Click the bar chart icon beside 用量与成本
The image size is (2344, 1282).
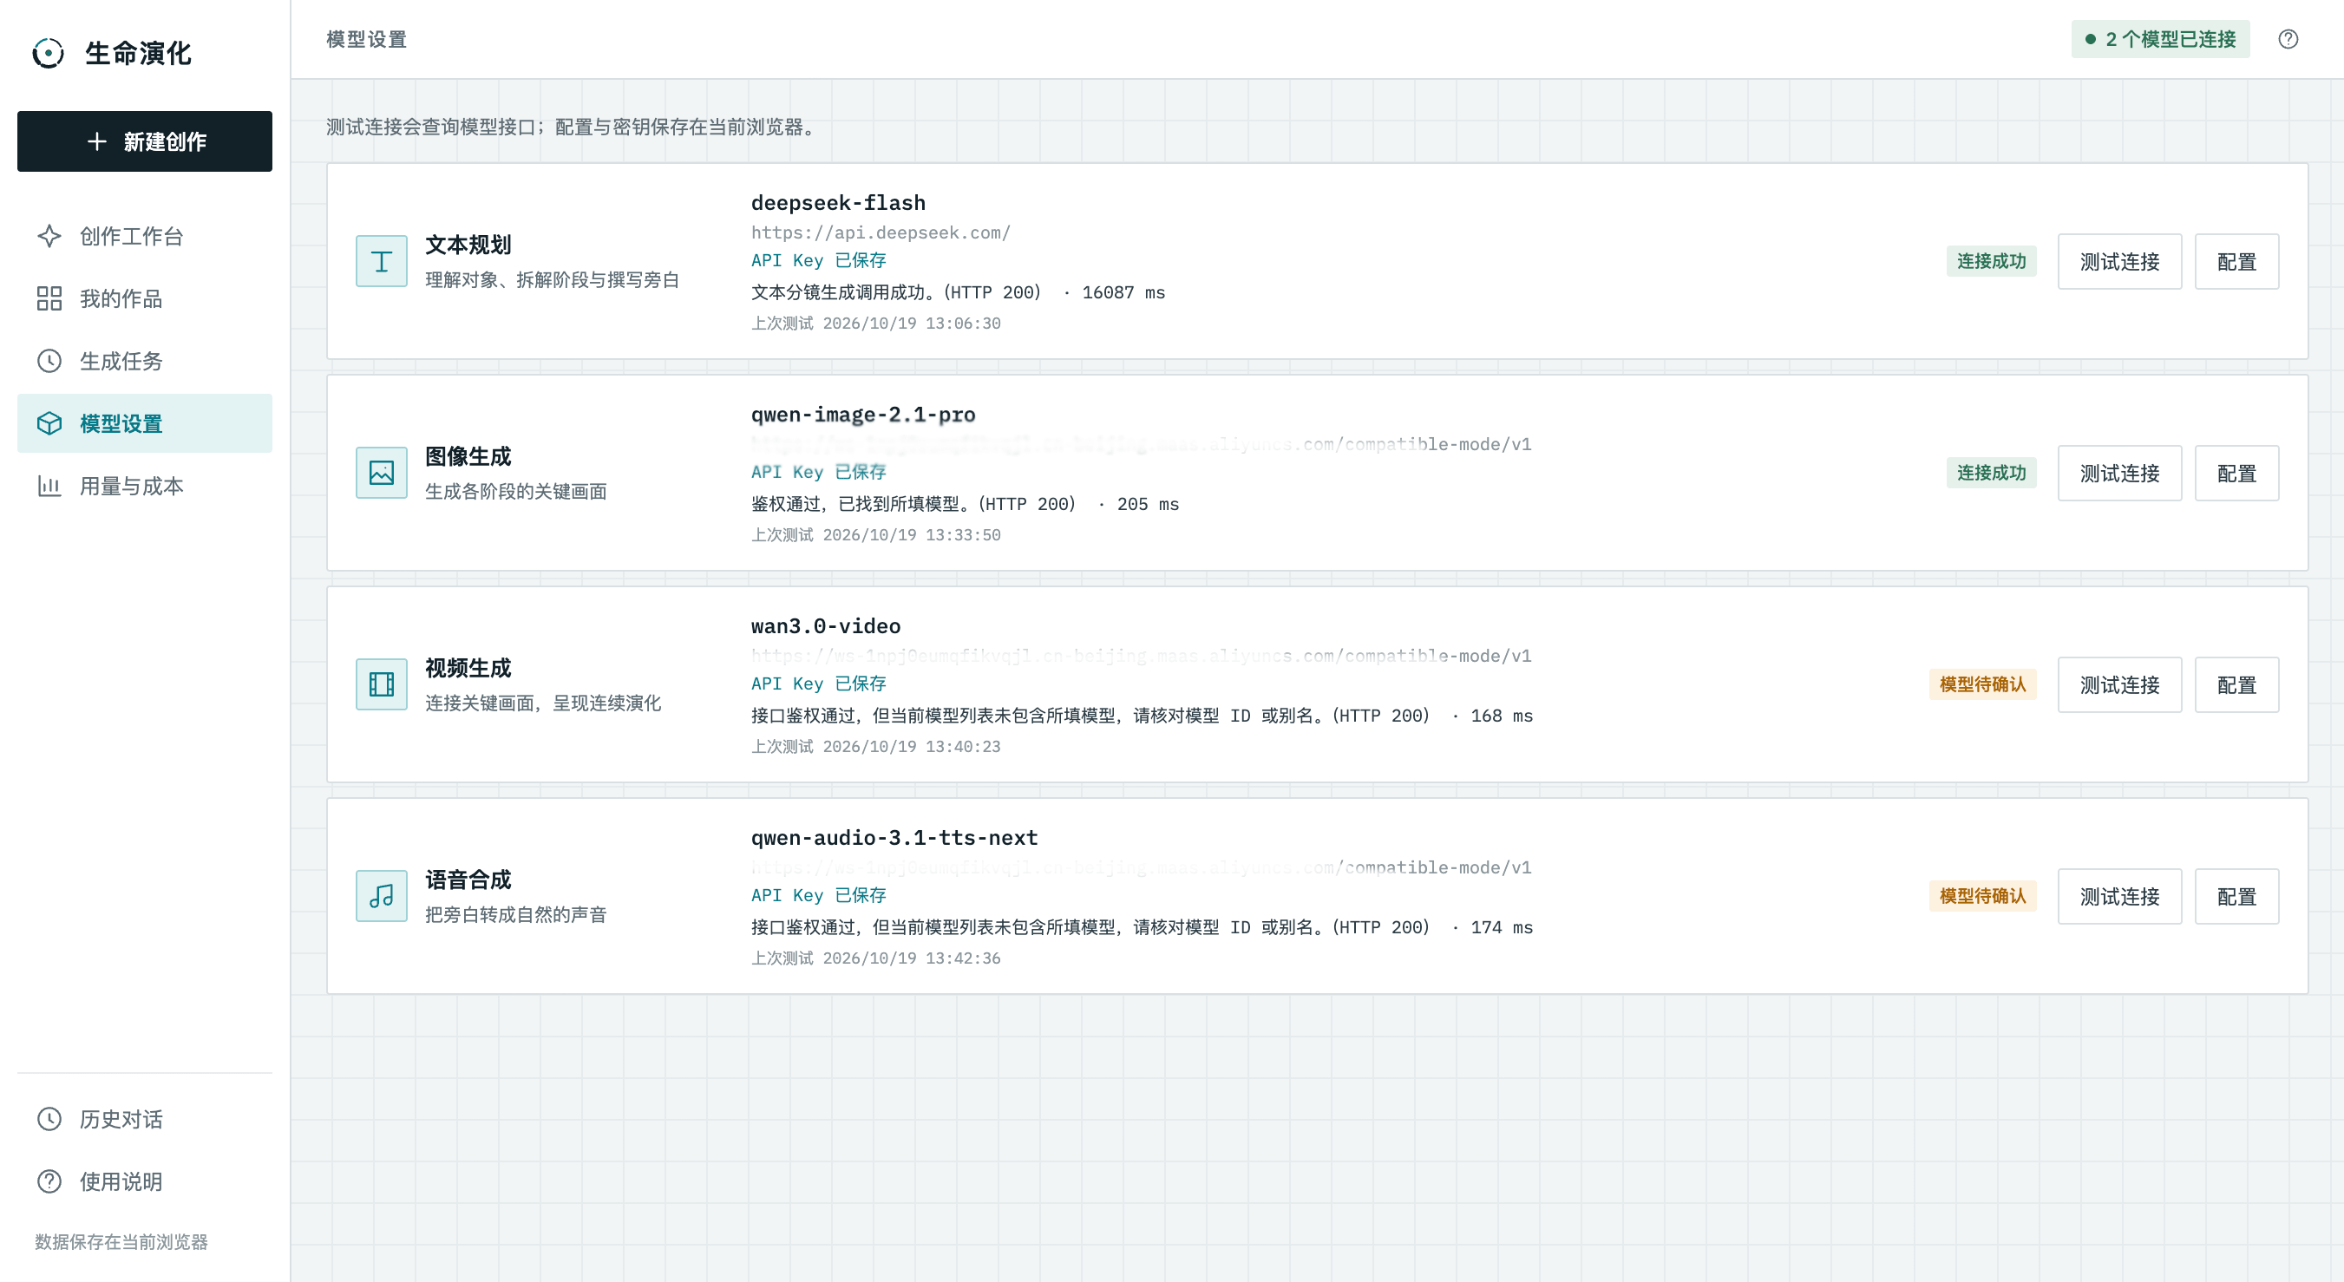49,486
